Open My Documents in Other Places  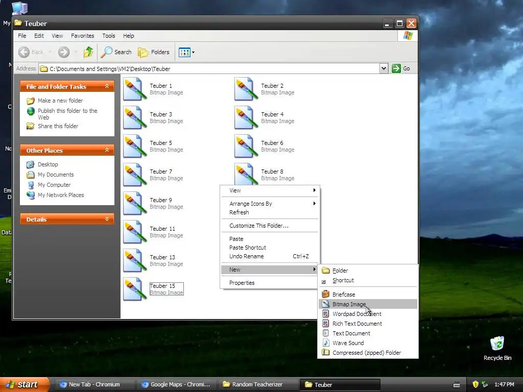[x=55, y=175]
